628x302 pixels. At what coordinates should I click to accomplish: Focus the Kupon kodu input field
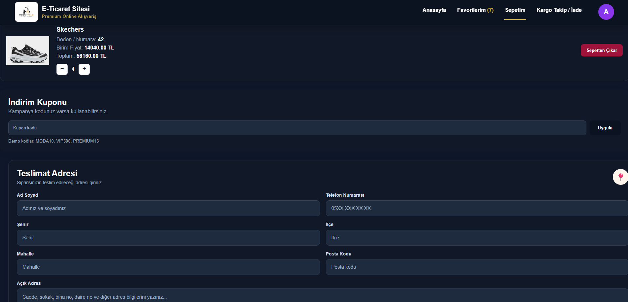pyautogui.click(x=297, y=128)
